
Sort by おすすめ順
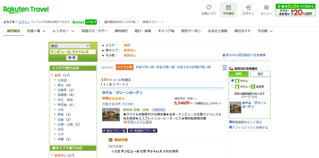(125, 67)
